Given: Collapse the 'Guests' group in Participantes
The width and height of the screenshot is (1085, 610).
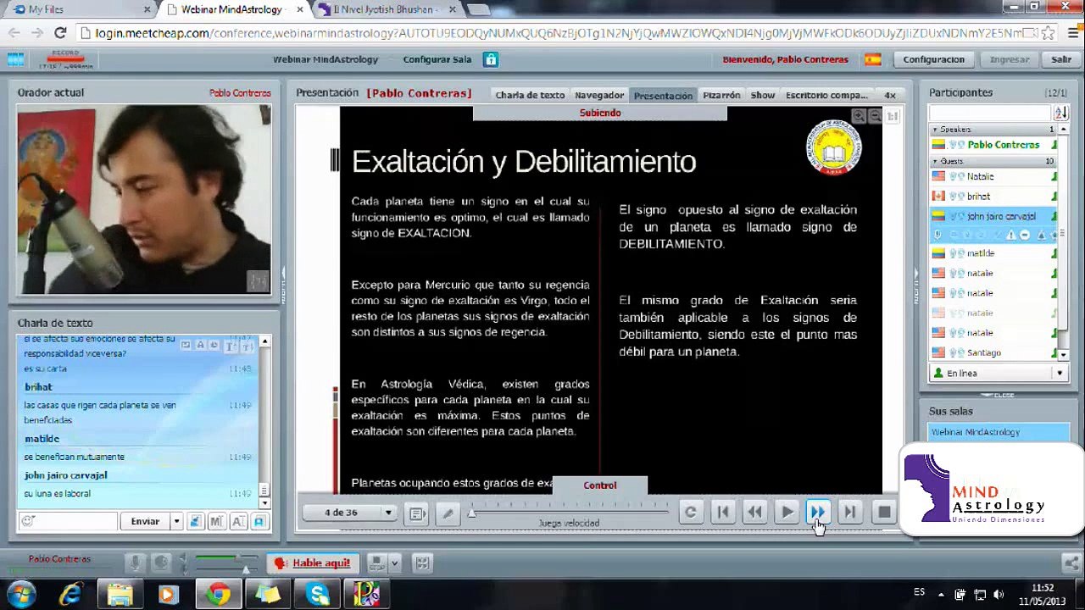Looking at the screenshot, I should click(x=936, y=161).
